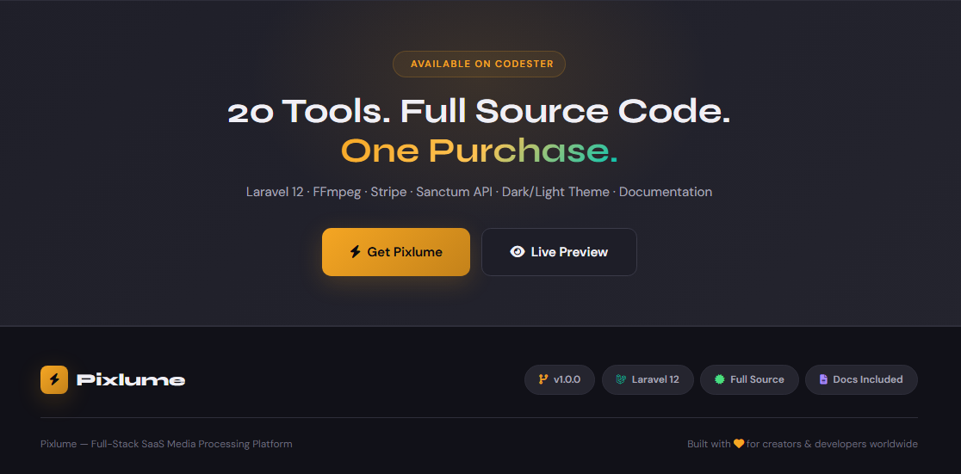Click the green certificate icon by Full Source

pos(720,379)
